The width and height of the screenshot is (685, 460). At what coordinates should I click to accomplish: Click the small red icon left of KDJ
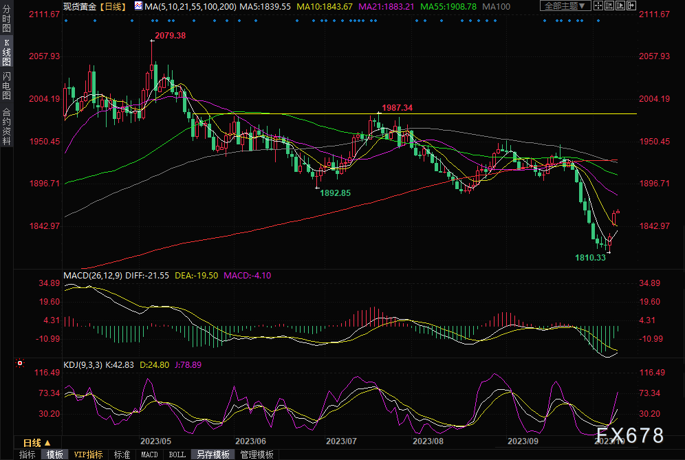pos(19,362)
